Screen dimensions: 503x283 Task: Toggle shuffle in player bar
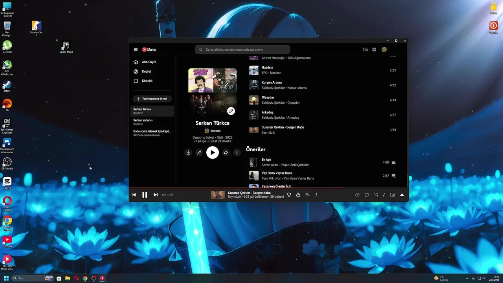376,195
